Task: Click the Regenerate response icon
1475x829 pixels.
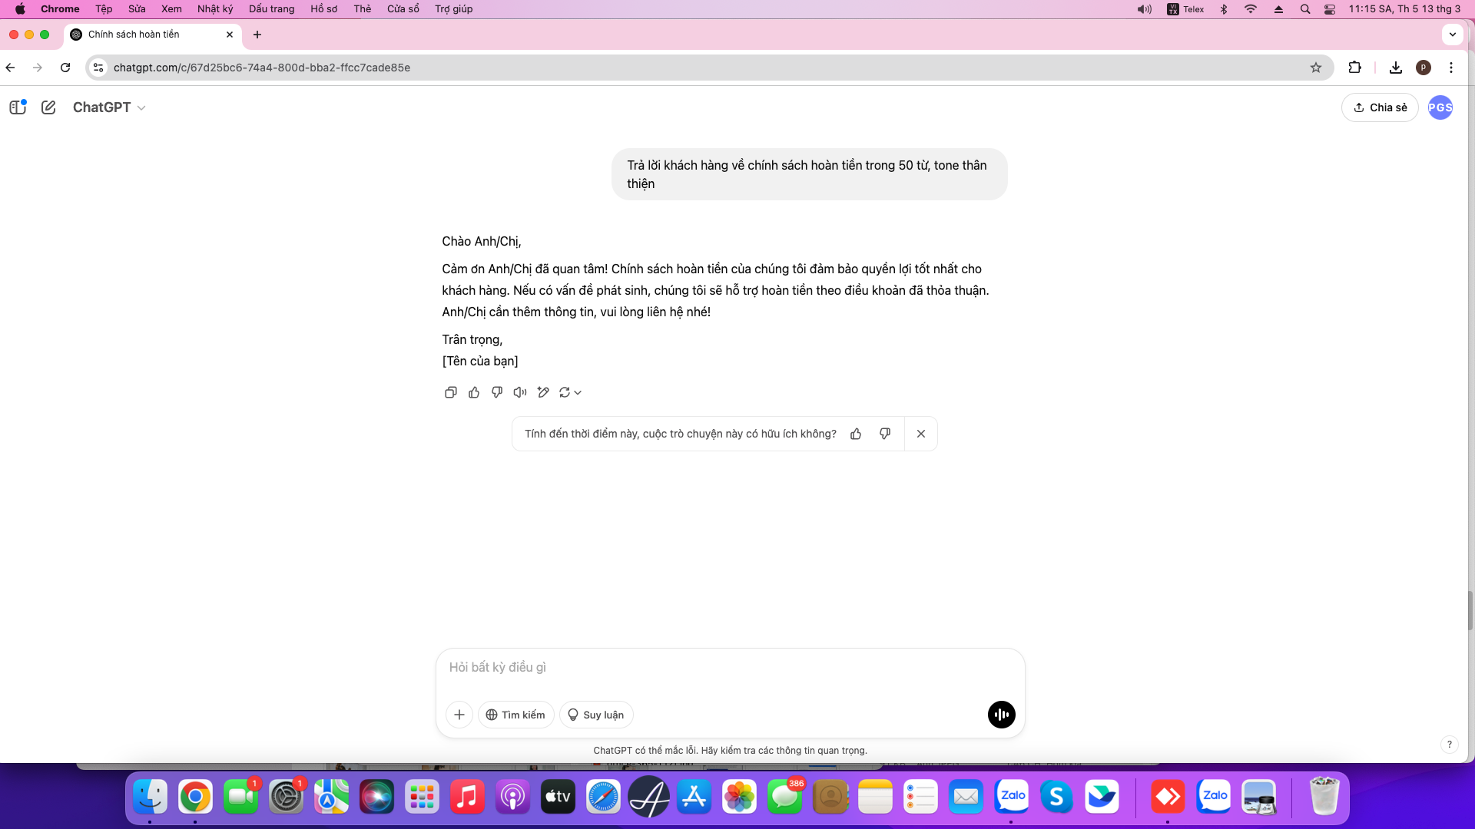Action: click(x=566, y=393)
